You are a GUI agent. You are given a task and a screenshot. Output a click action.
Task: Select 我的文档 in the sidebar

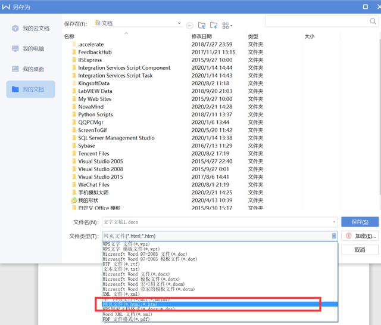coord(30,89)
